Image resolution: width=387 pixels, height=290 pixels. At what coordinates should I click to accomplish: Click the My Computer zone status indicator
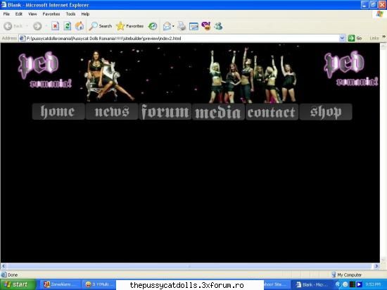tap(347, 275)
